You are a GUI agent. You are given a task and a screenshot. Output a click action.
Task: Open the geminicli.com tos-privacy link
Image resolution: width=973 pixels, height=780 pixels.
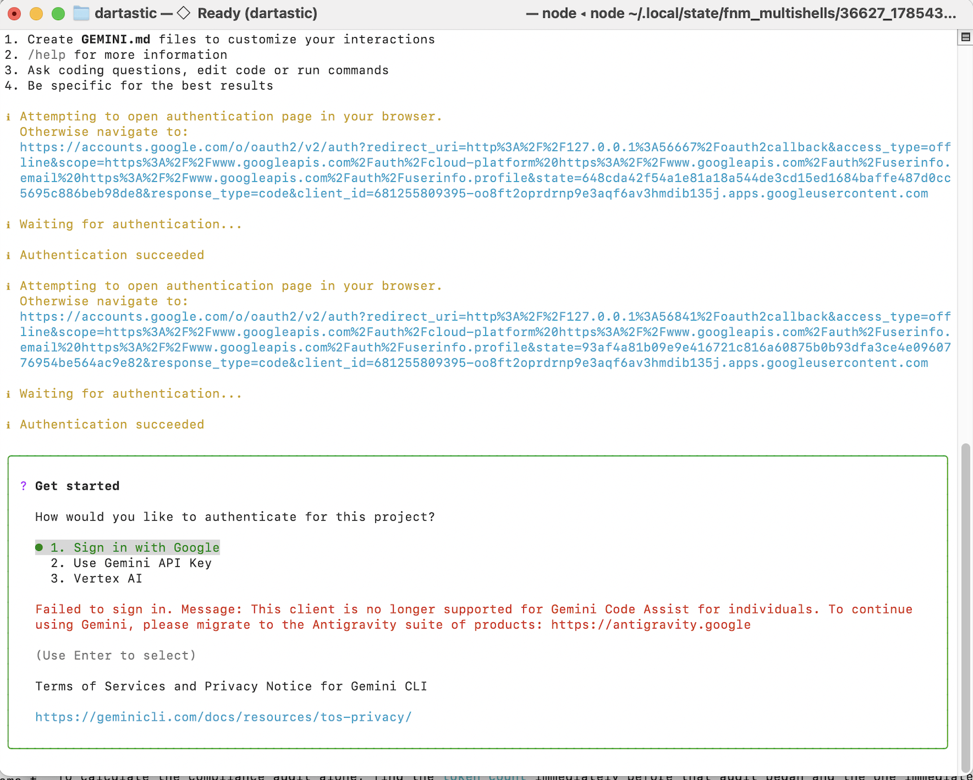click(x=223, y=717)
